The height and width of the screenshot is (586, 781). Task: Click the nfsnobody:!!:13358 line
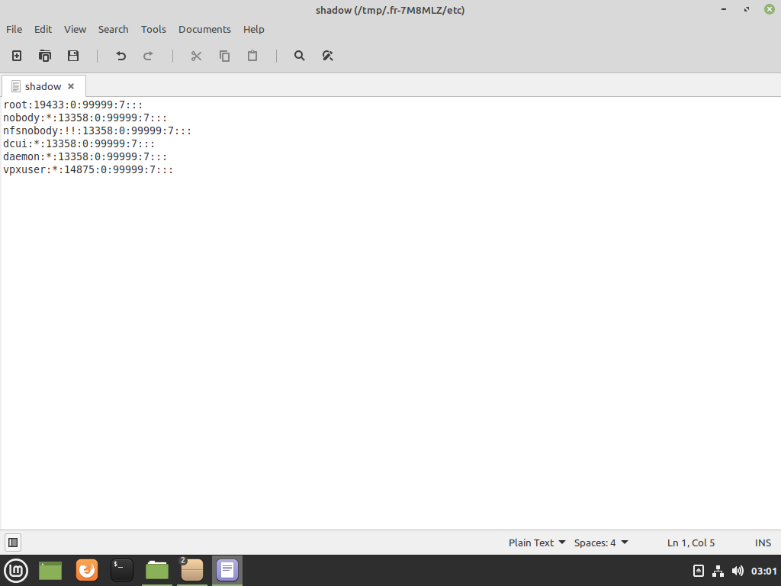(98, 131)
